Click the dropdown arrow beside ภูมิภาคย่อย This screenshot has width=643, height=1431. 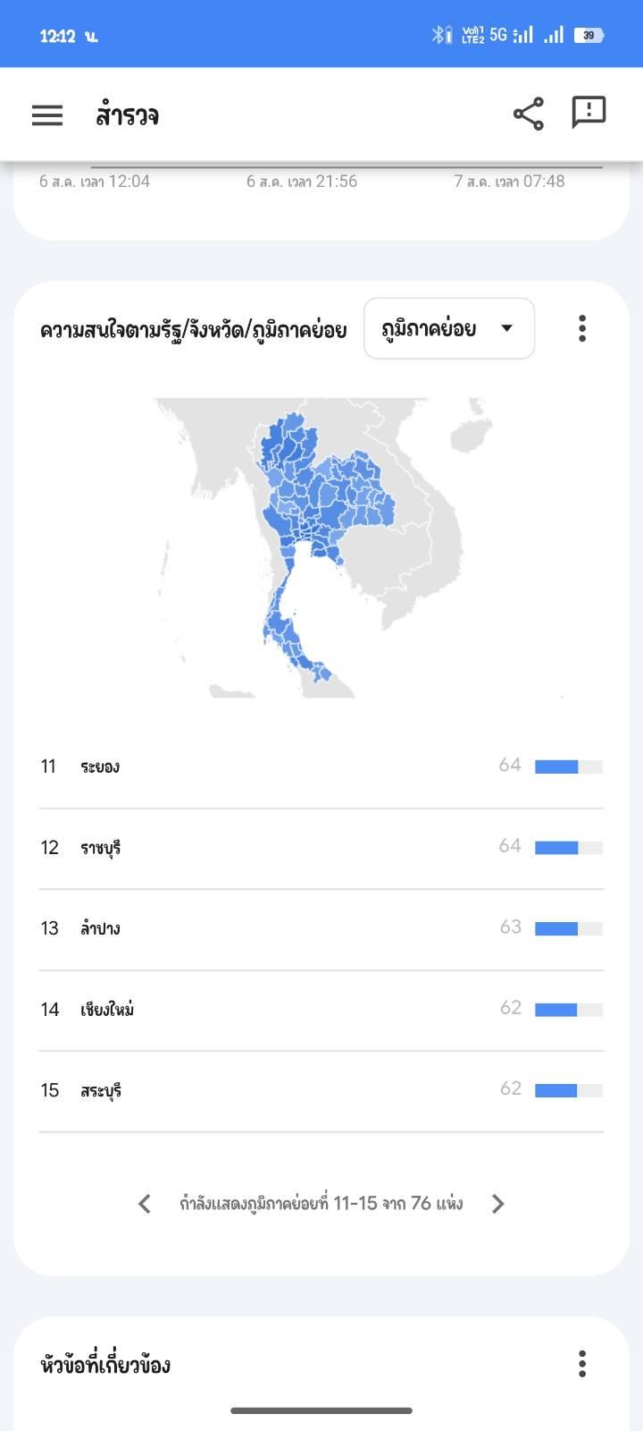(x=507, y=328)
